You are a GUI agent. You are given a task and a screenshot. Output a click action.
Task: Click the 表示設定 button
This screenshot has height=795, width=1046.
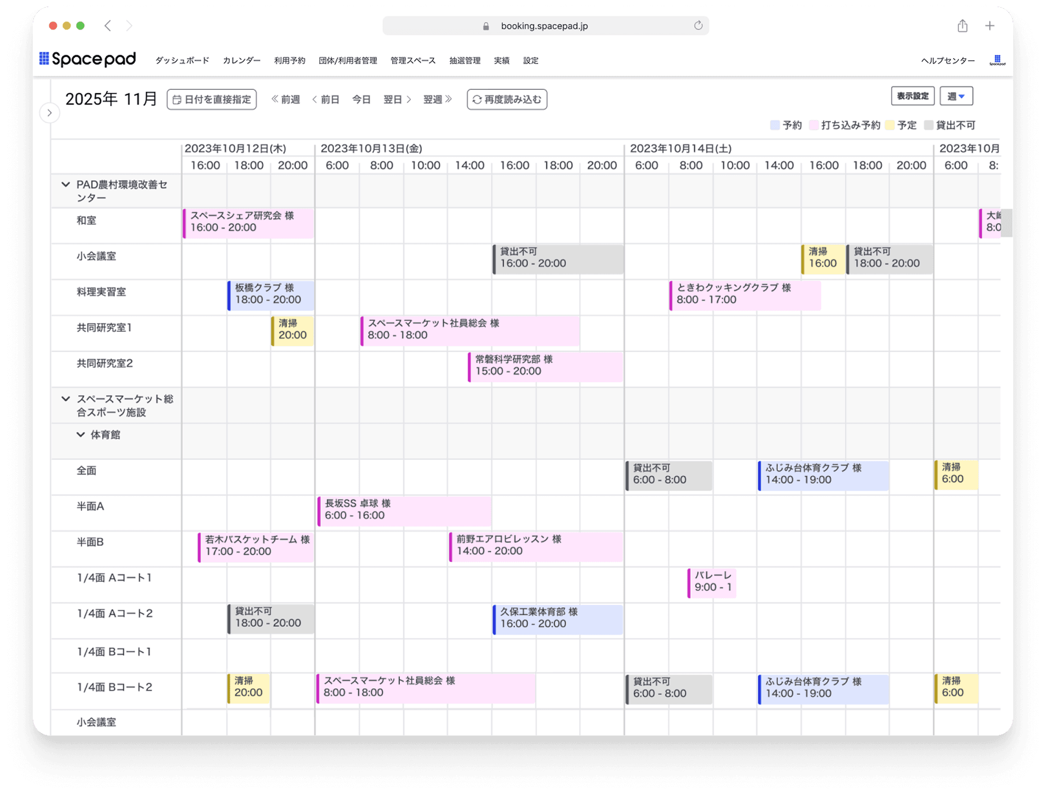(x=912, y=96)
